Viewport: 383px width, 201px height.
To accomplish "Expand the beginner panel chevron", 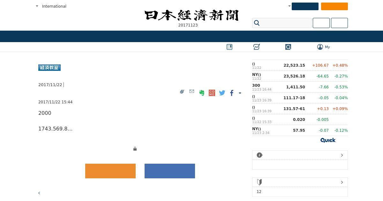I will point(342,182).
